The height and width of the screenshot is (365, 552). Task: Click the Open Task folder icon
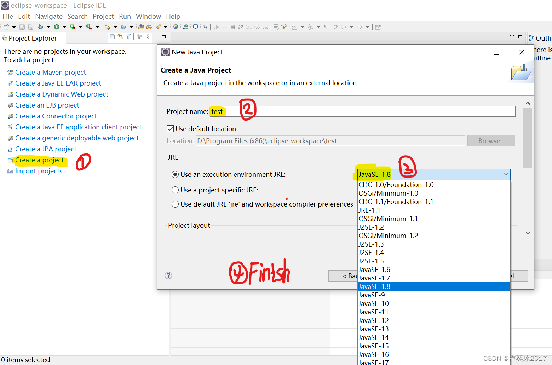(149, 27)
